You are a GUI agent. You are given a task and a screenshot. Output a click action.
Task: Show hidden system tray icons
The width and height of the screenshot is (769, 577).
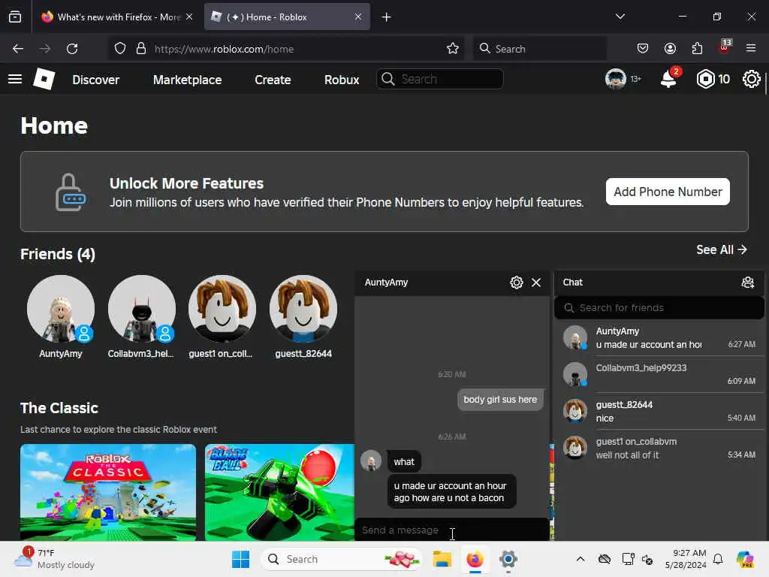(x=581, y=559)
